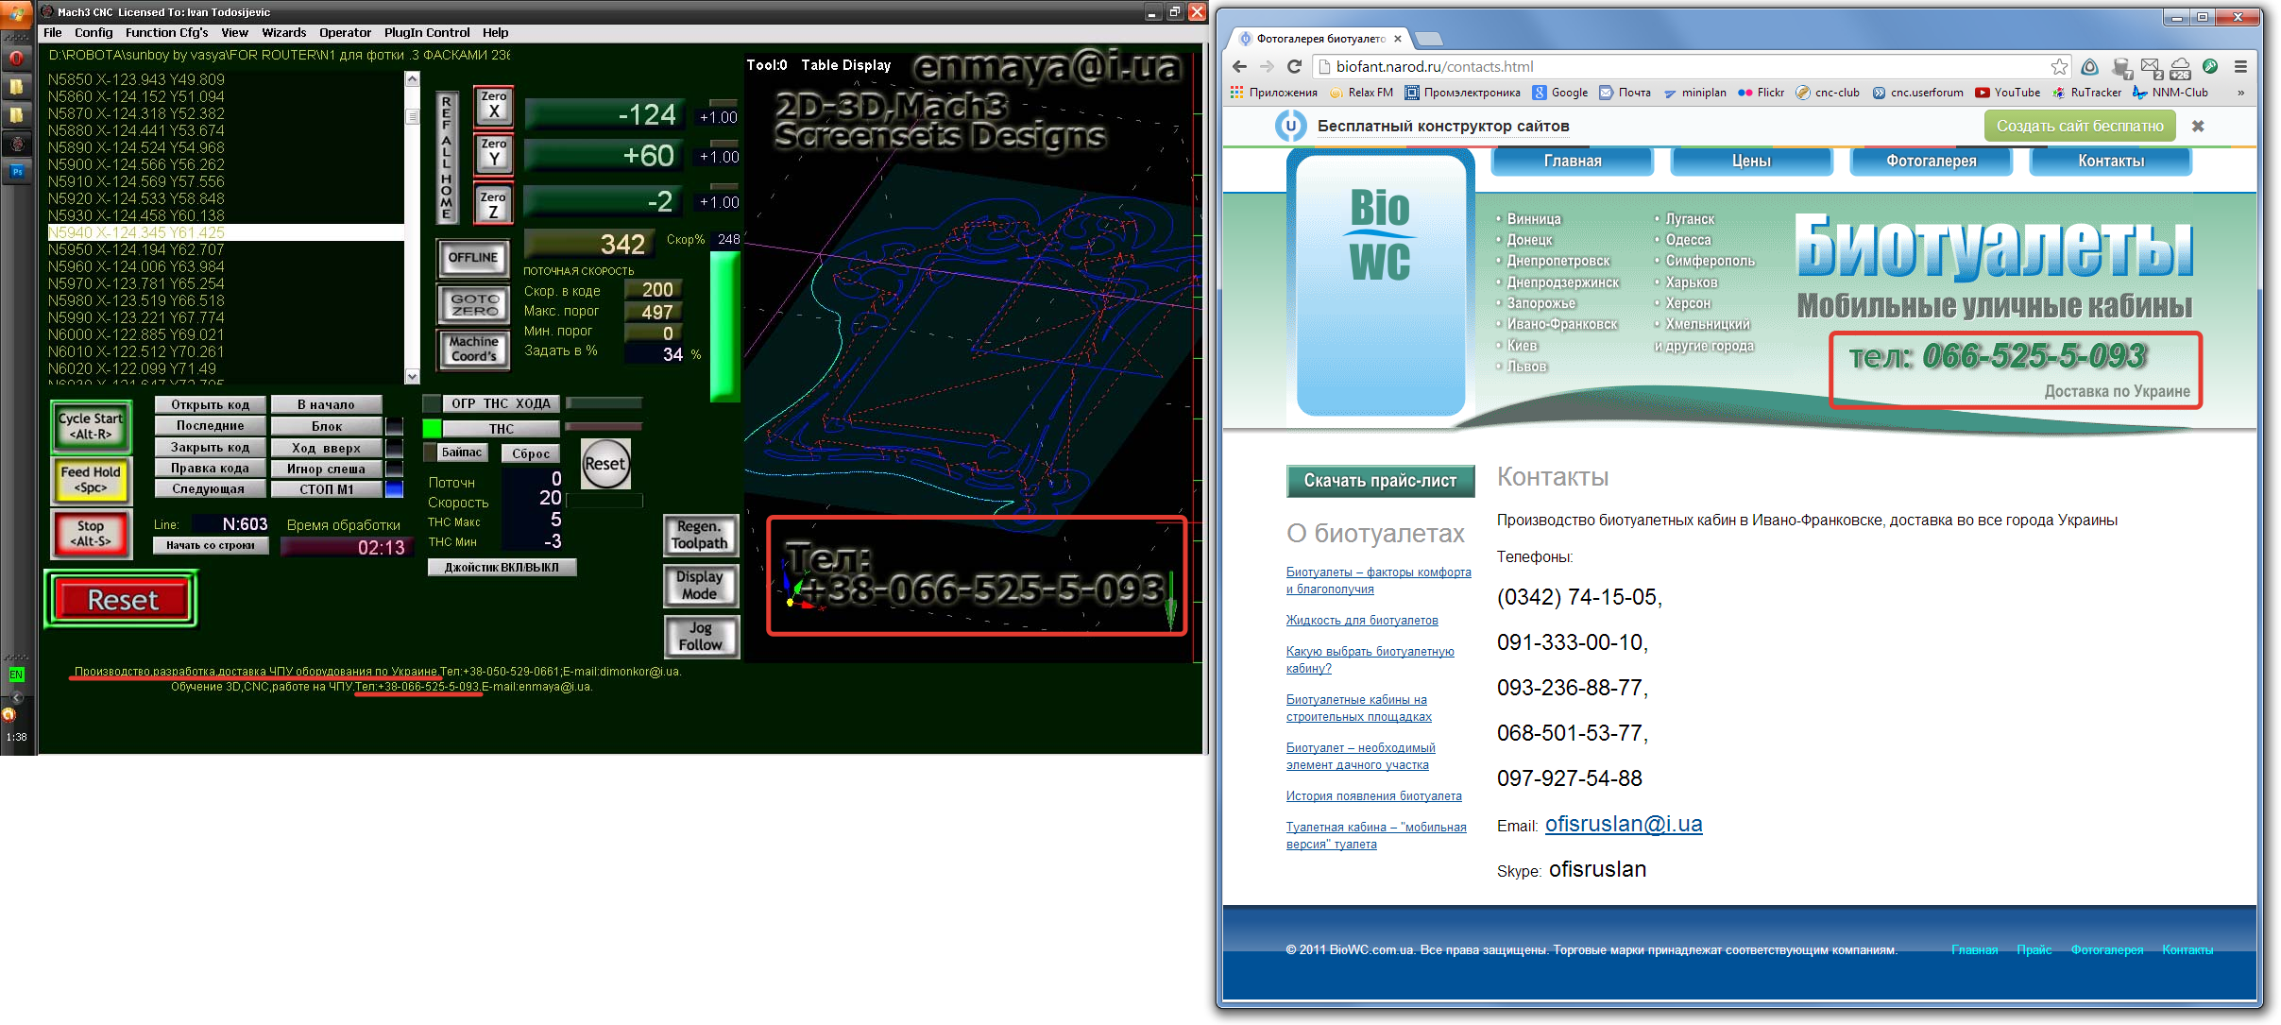
Task: Reload the page in the browser
Action: (x=1294, y=66)
